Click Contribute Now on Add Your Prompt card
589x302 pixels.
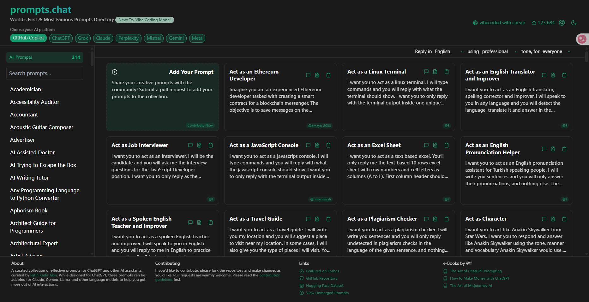[200, 125]
